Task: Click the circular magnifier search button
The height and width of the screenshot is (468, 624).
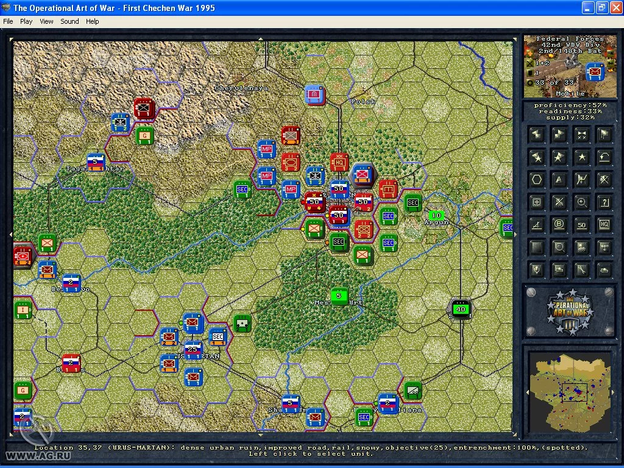Action: [559, 247]
